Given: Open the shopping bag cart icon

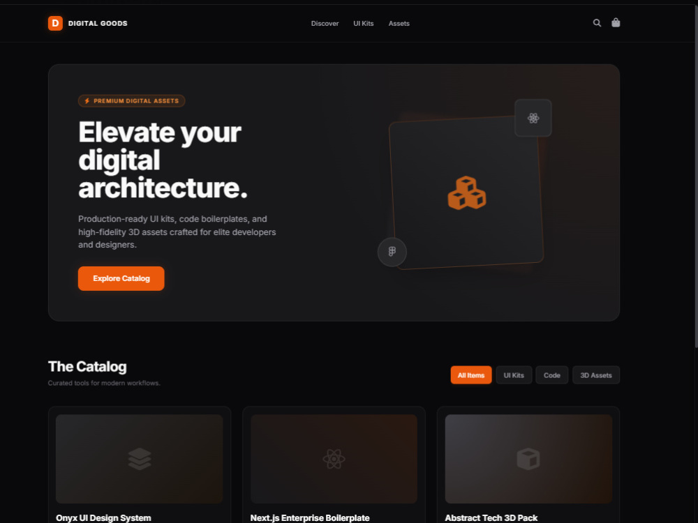Looking at the screenshot, I should [616, 22].
